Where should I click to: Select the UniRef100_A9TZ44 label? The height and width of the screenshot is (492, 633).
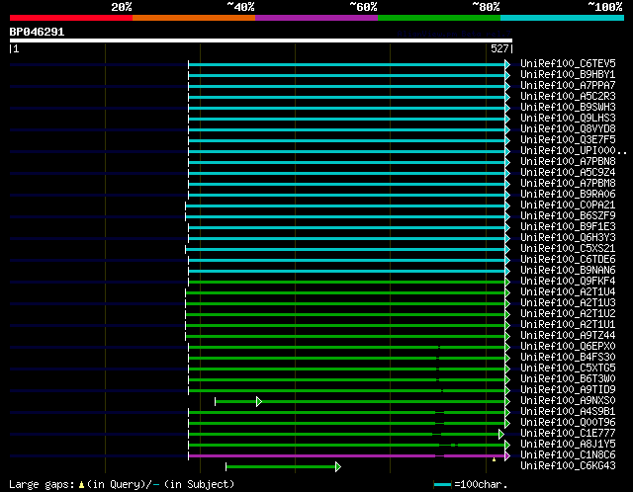tap(568, 336)
